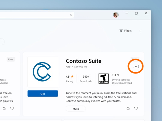Viewport: 162px width, 121px height.
Task: Minimize the Store window
Action: pyautogui.click(x=127, y=13)
